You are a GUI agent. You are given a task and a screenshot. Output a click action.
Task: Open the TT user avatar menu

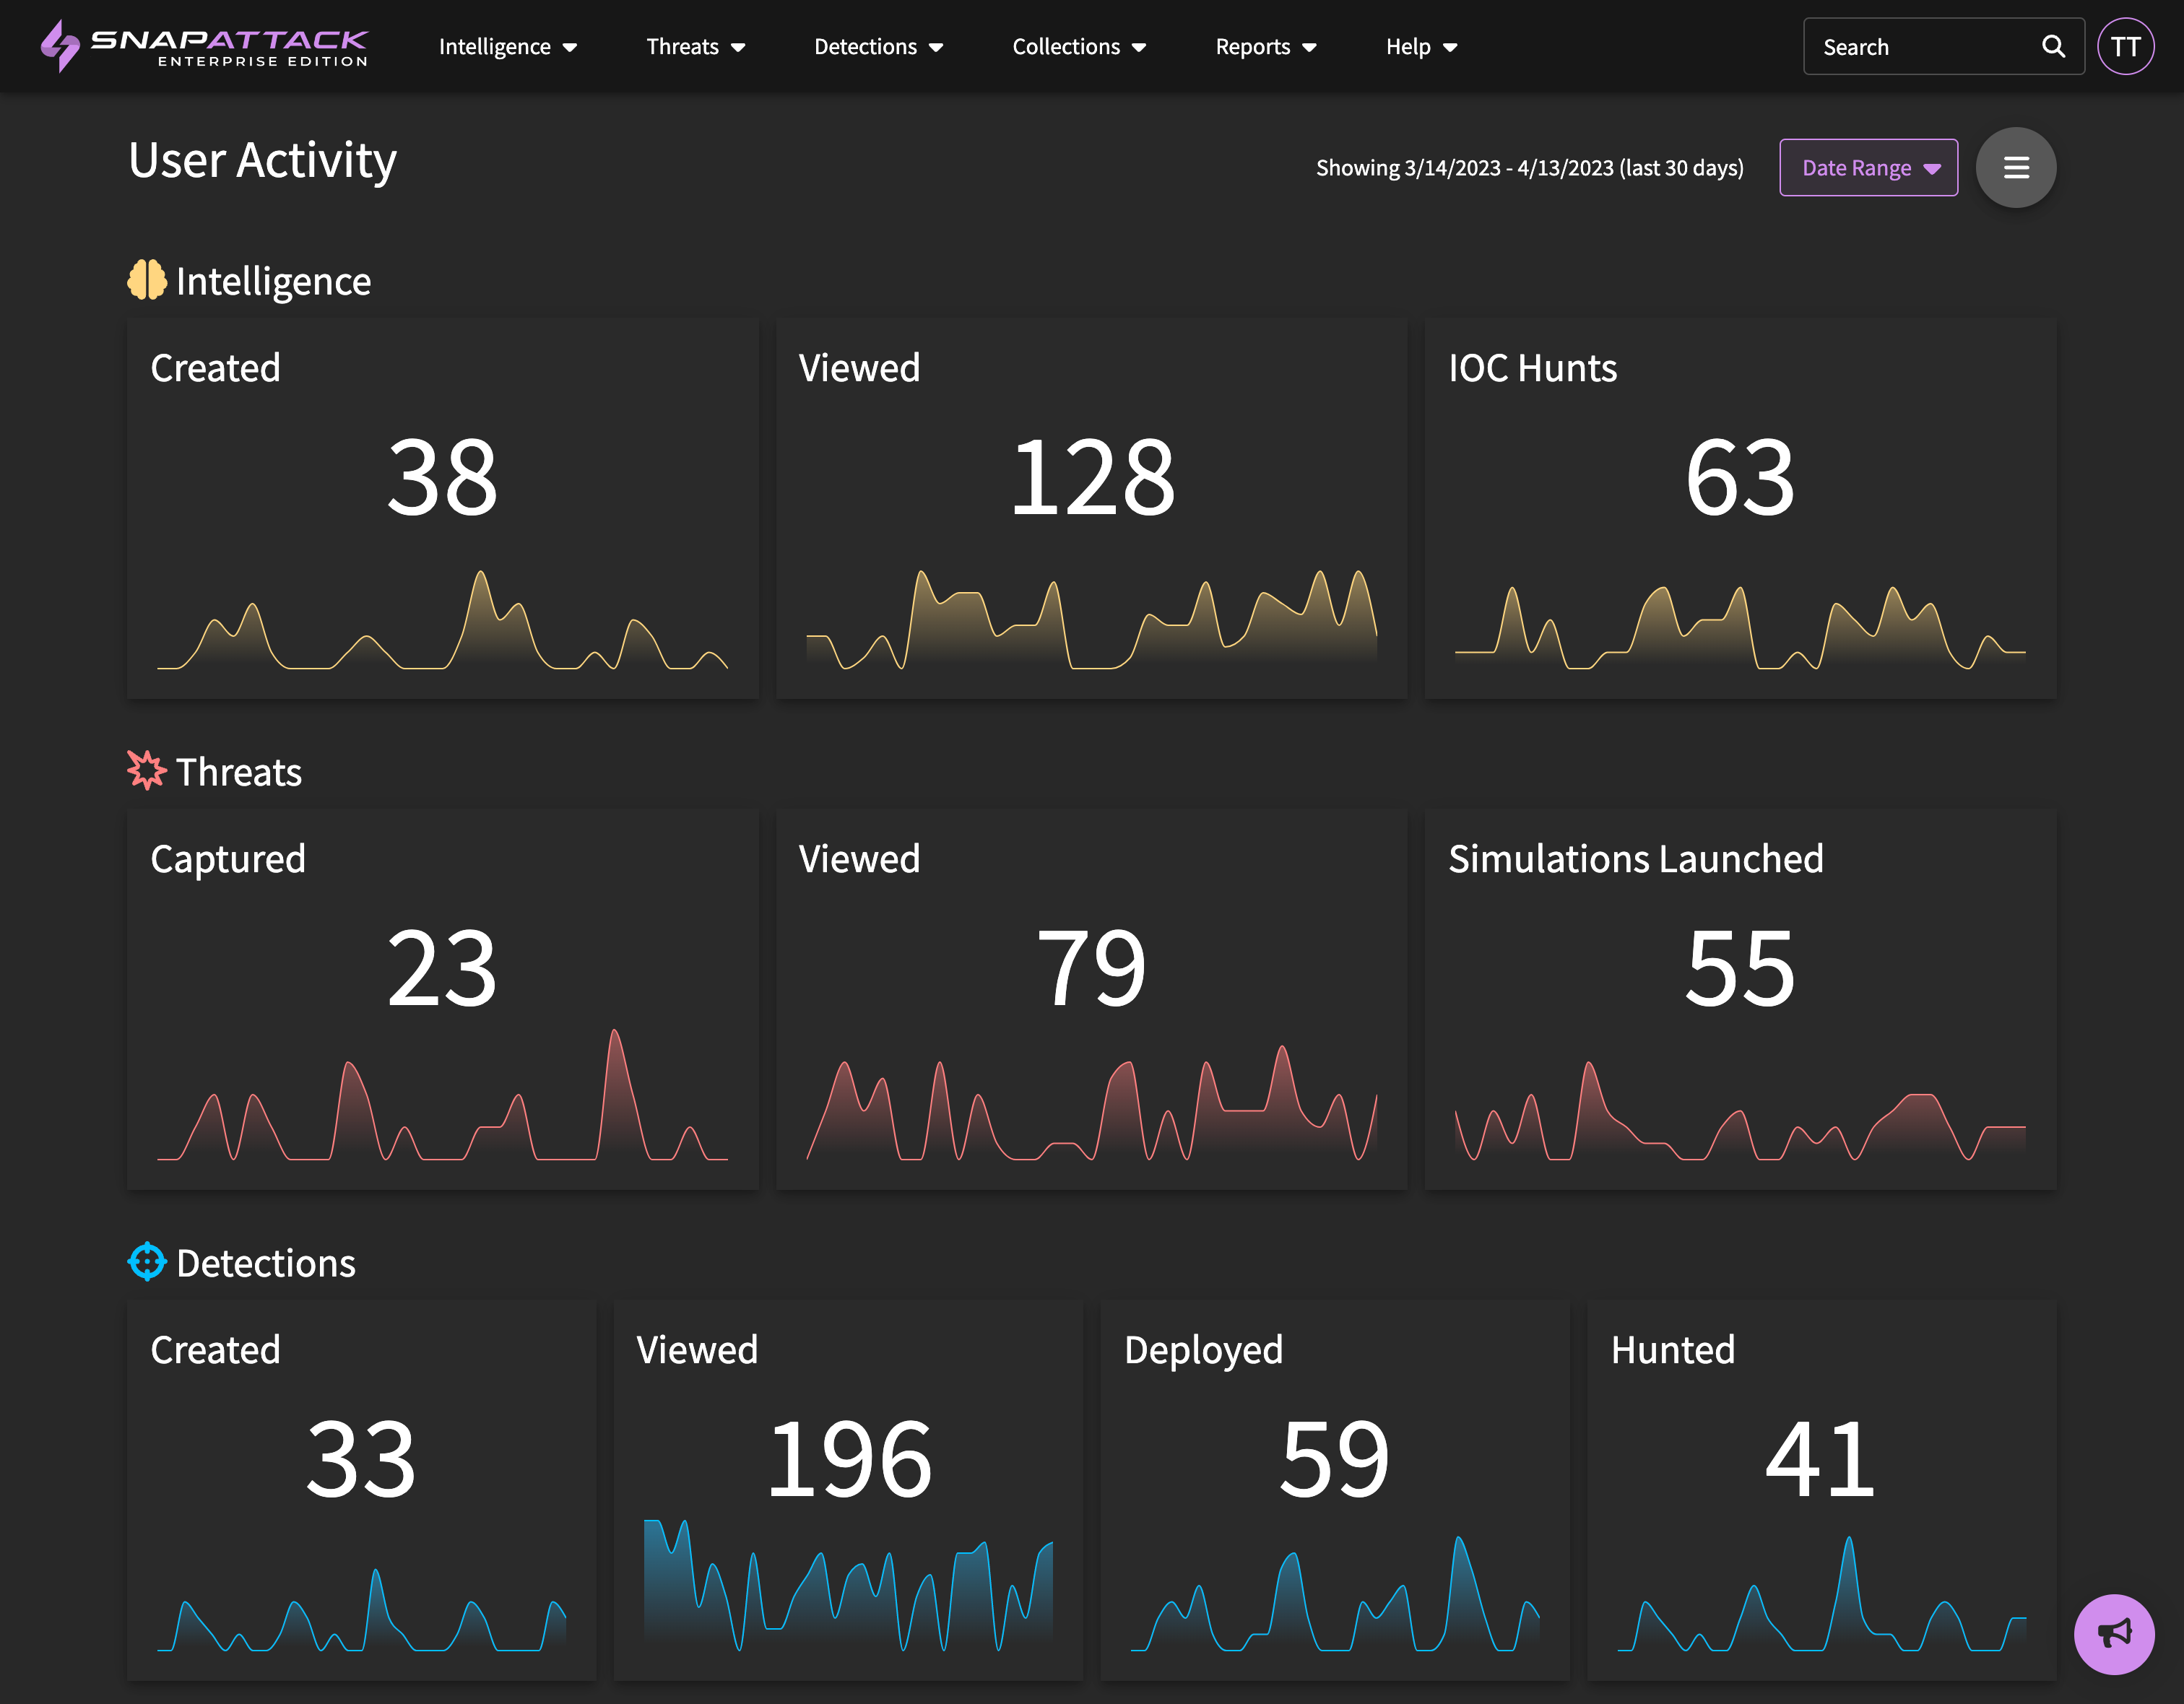click(2125, 46)
